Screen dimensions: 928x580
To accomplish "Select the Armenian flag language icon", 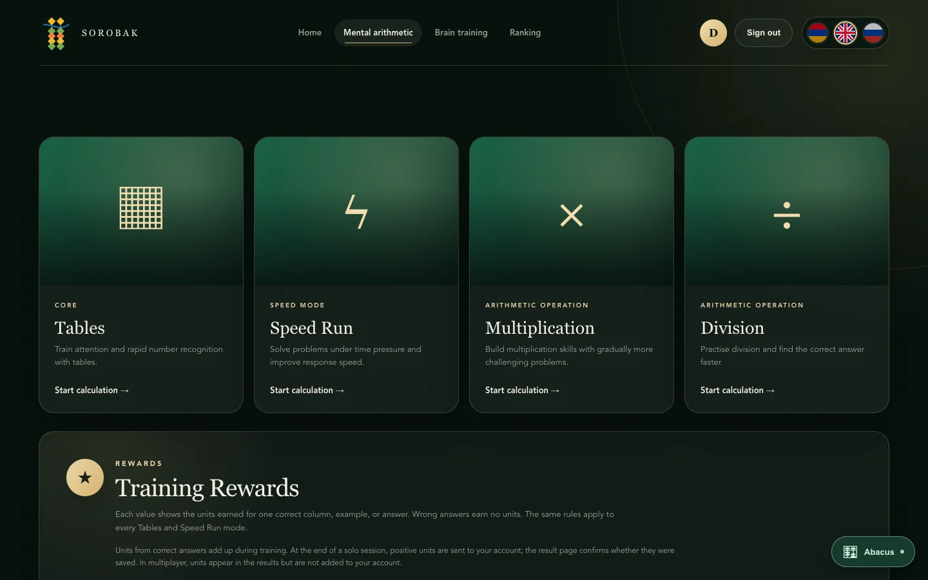I will point(818,33).
